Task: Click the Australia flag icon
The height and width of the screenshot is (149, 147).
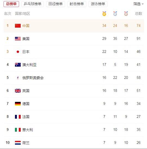Action: click(18, 65)
